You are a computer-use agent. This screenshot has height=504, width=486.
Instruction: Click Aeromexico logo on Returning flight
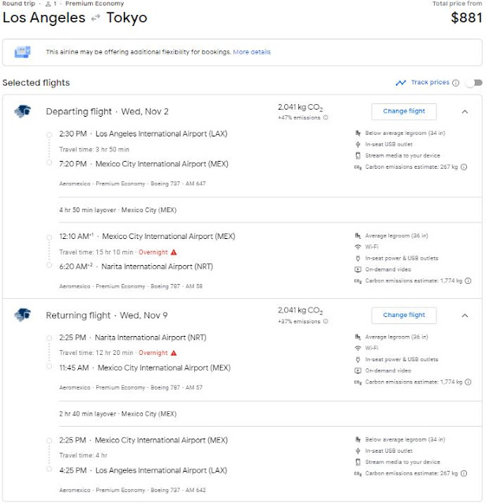(22, 315)
